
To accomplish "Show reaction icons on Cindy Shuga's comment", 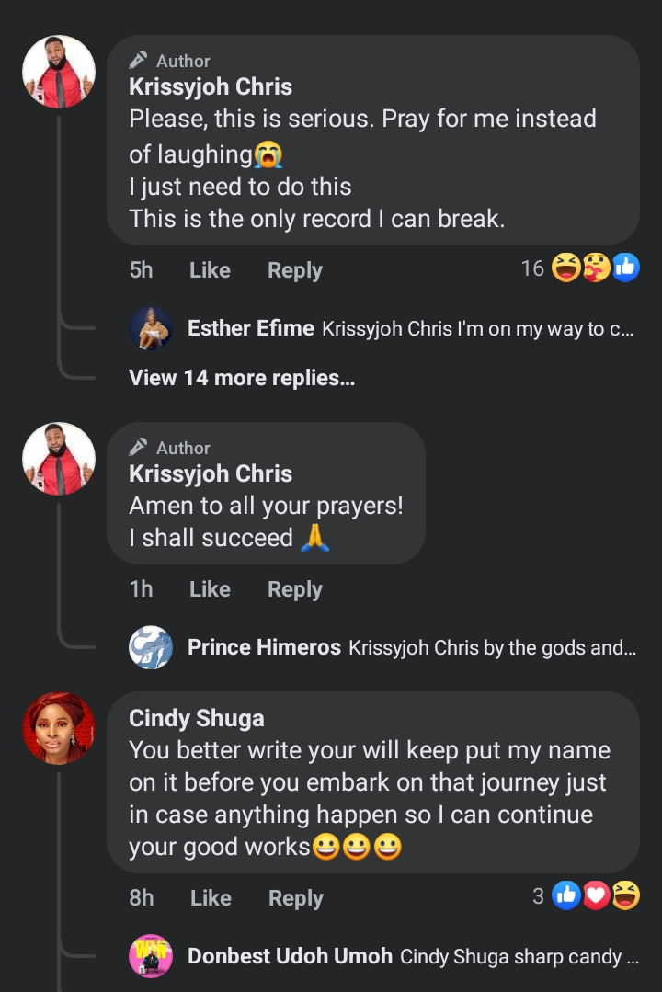I will pyautogui.click(x=596, y=895).
